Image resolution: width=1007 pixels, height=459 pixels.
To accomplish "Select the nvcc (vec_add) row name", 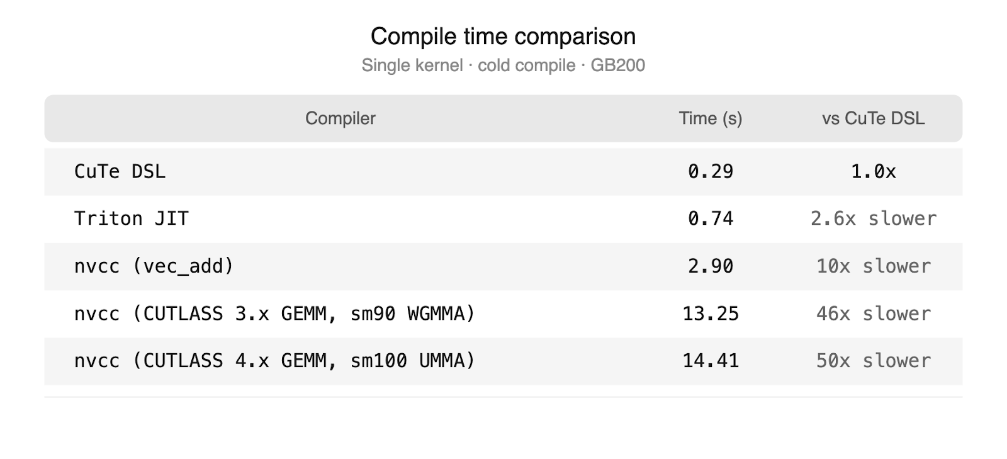I will click(154, 266).
